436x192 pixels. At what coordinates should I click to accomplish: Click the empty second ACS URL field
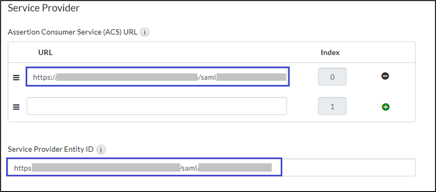click(157, 106)
